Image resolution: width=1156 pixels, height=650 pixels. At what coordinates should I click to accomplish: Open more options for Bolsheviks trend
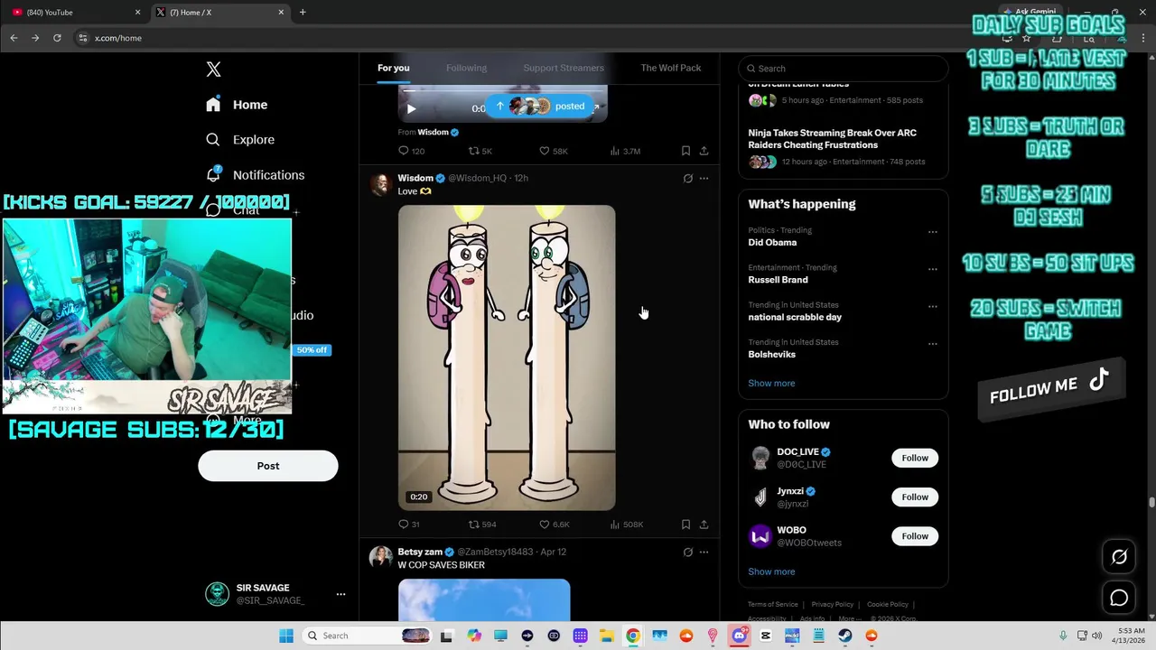932,344
